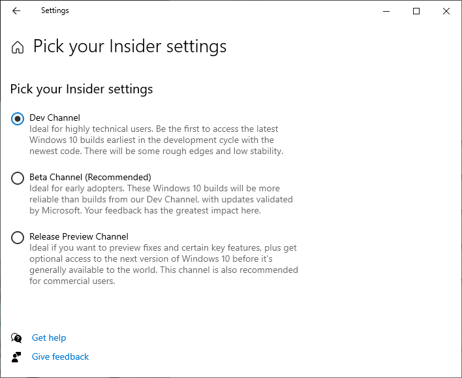Viewport: 462px width, 378px height.
Task: Open the Get help link
Action: [x=49, y=338]
